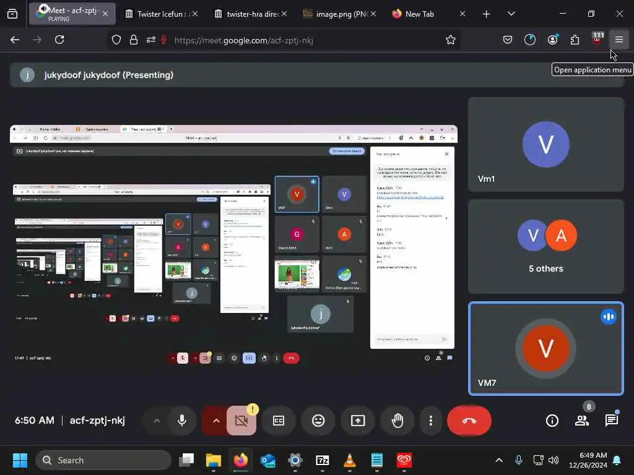Open the 5 others participants tile
Screen dimensions: 634x475
pos(546,246)
